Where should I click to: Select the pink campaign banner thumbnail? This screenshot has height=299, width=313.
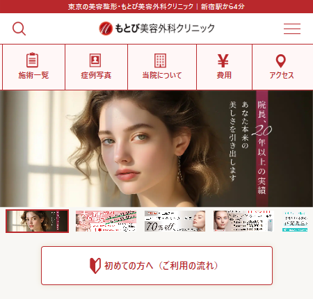[x=106, y=221]
